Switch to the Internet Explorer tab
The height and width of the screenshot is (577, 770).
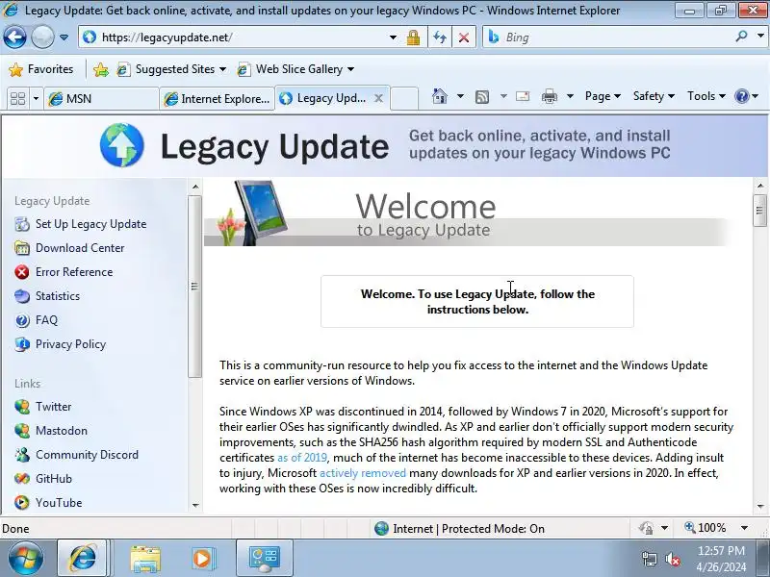pyautogui.click(x=217, y=99)
